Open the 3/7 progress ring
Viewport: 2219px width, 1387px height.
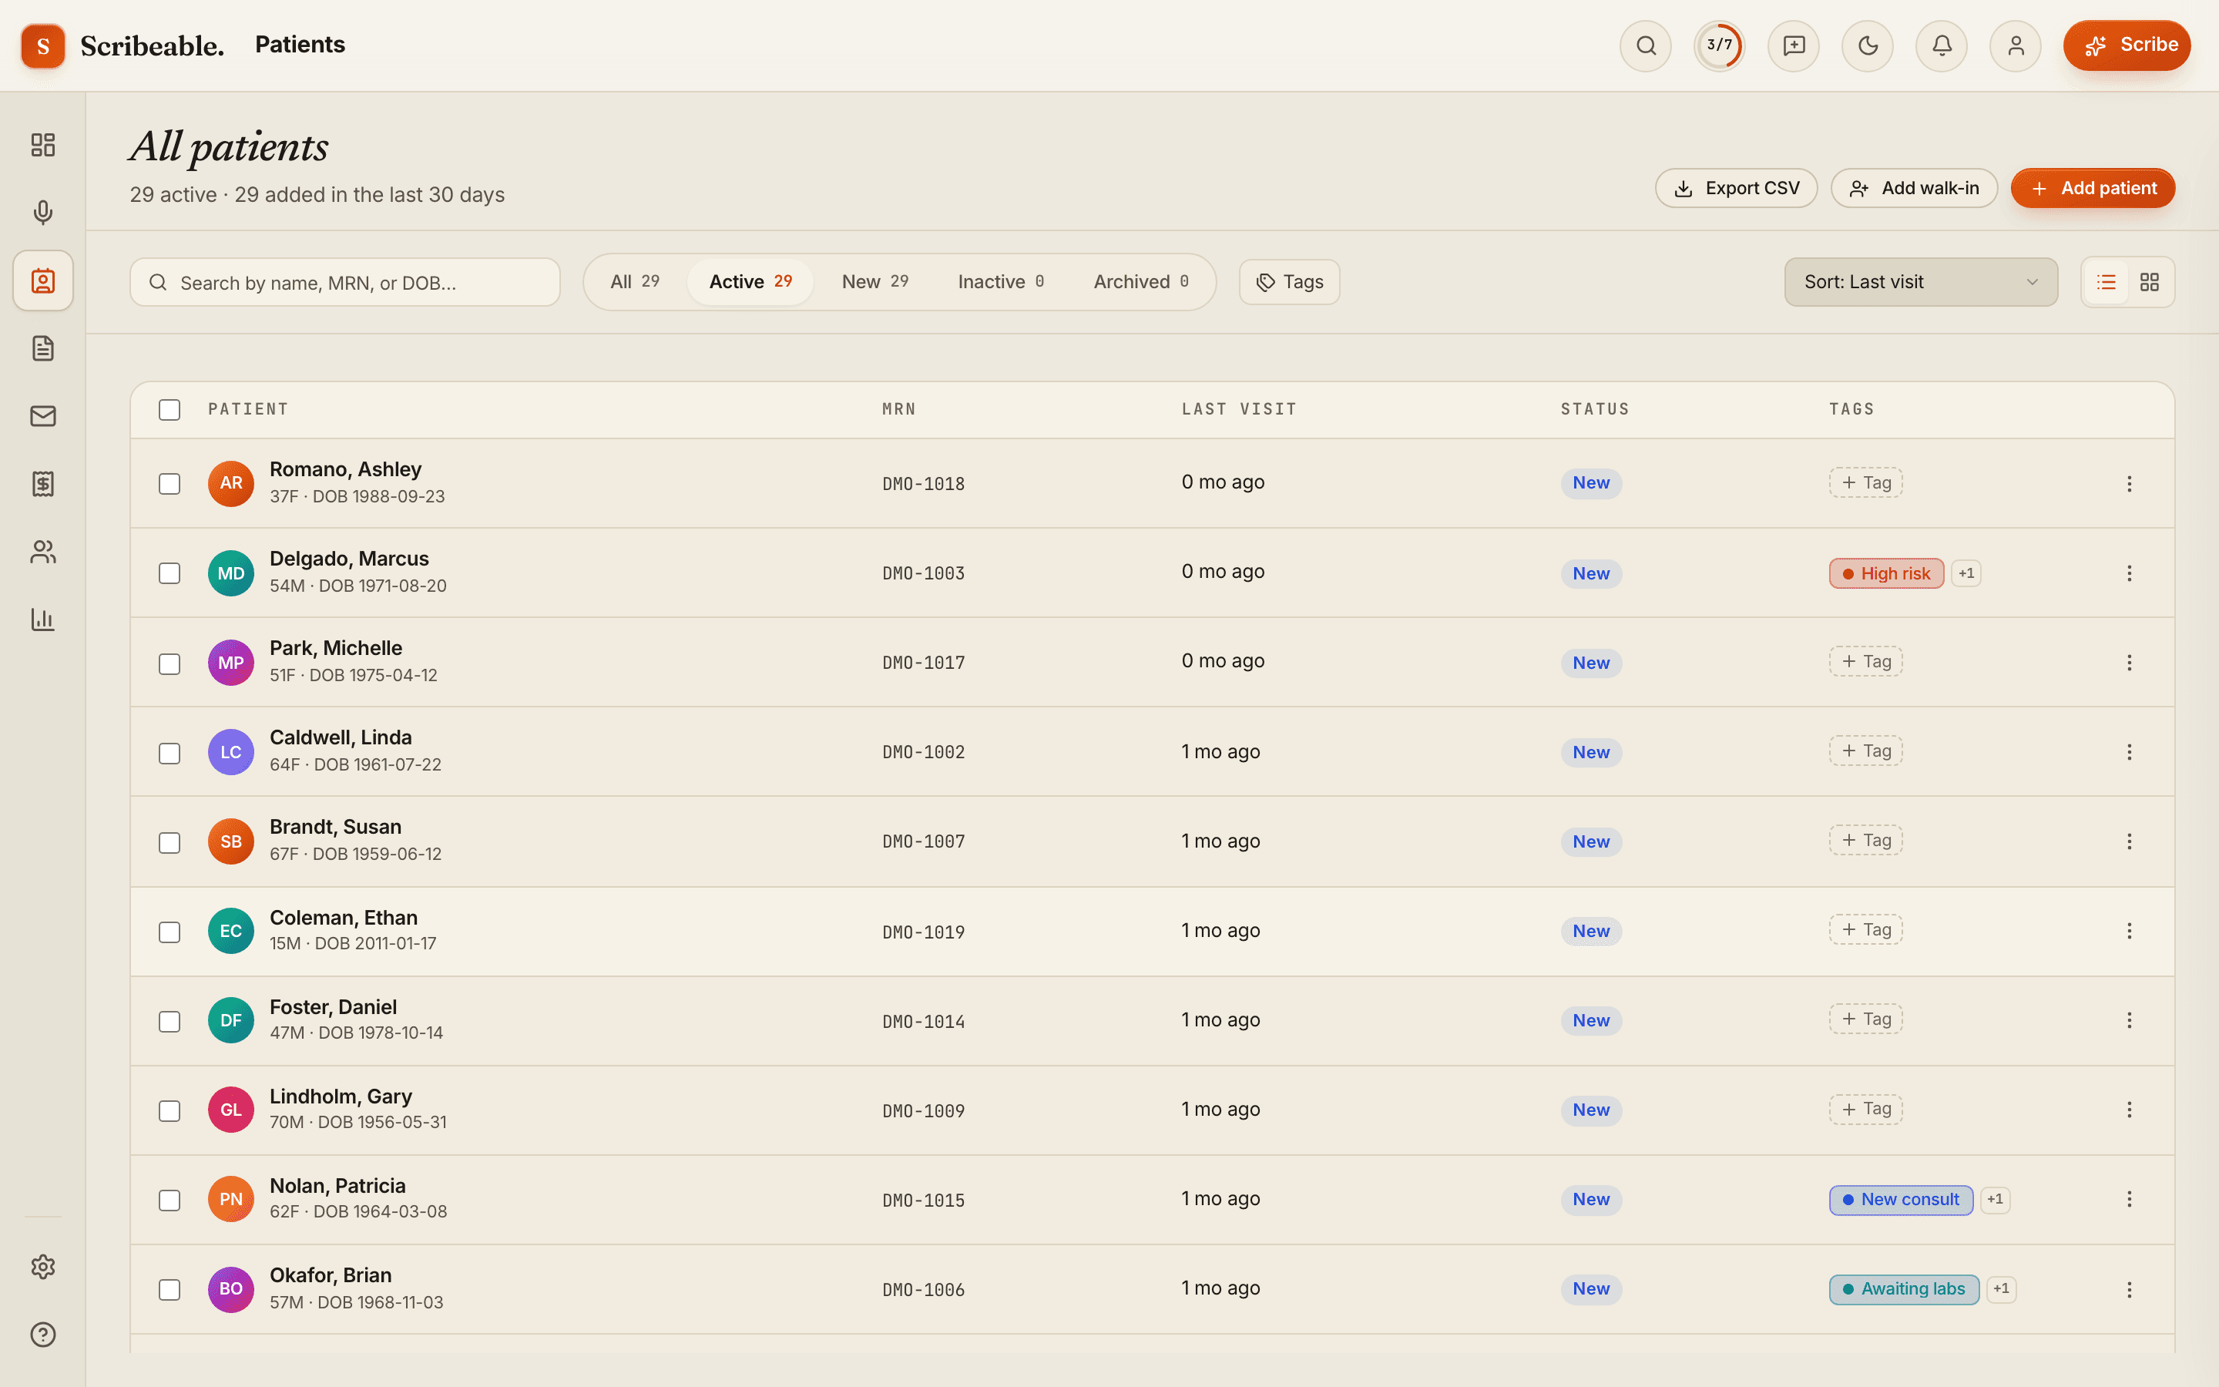coord(1719,46)
